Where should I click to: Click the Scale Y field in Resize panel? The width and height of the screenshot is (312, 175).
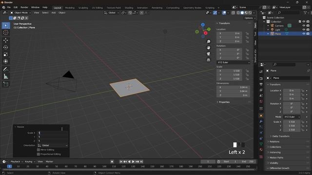pos(53,137)
